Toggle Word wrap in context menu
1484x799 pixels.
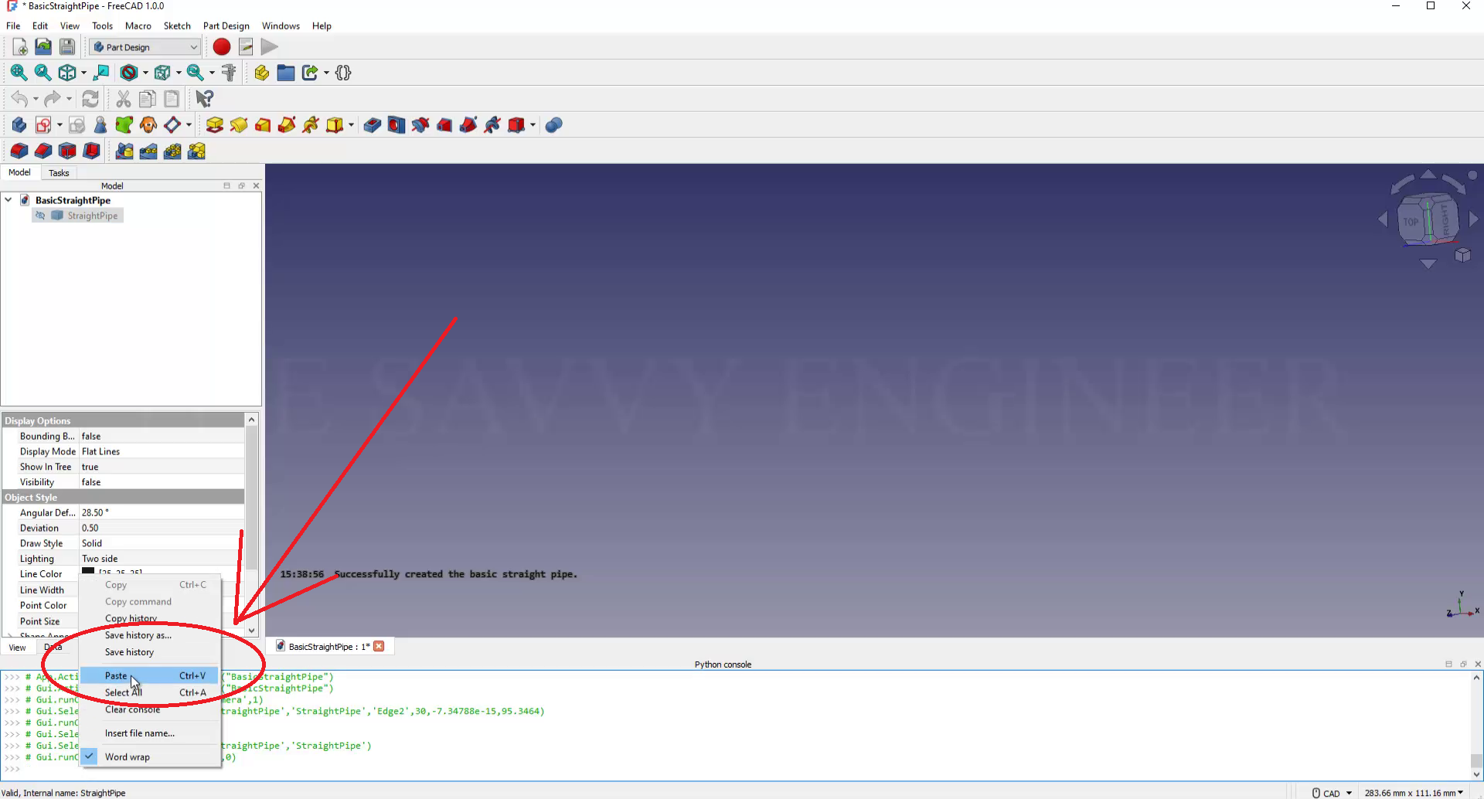(x=128, y=757)
